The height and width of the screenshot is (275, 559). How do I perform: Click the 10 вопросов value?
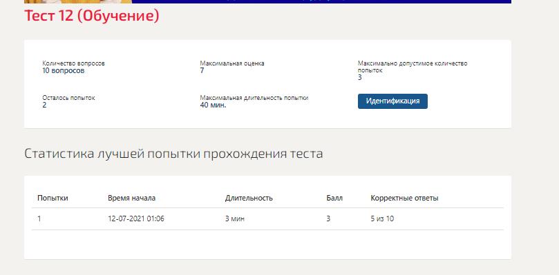click(x=64, y=70)
